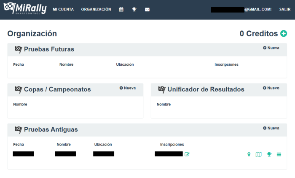295x178 pixels.
Task: Open the trophy icon in navbar
Action: click(134, 9)
